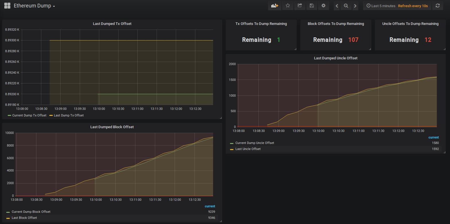450x224 pixels.
Task: Toggle the Last Uncle Offset legend series
Action: pyautogui.click(x=248, y=149)
